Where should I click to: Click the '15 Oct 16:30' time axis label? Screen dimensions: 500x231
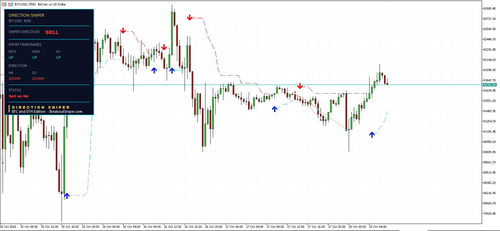click(70, 227)
